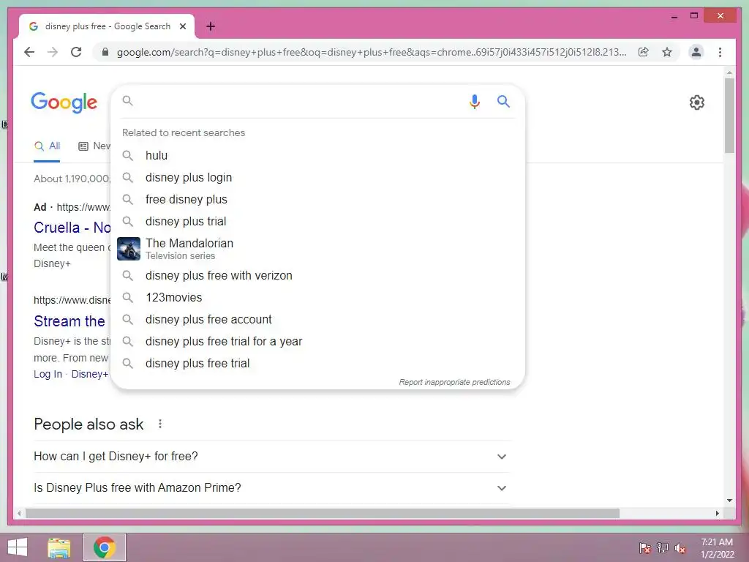Viewport: 749px width, 562px height.
Task: Click the About 1,190,000 results text
Action: [72, 179]
